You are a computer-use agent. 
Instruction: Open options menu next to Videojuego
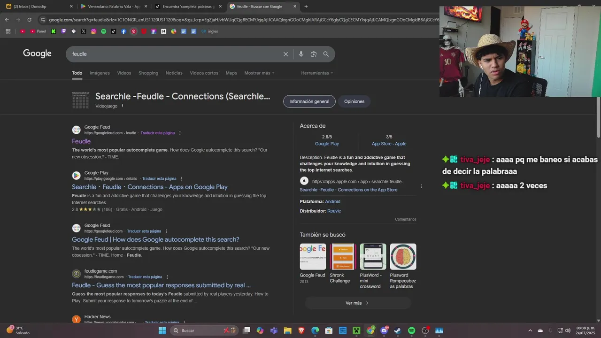123,106
